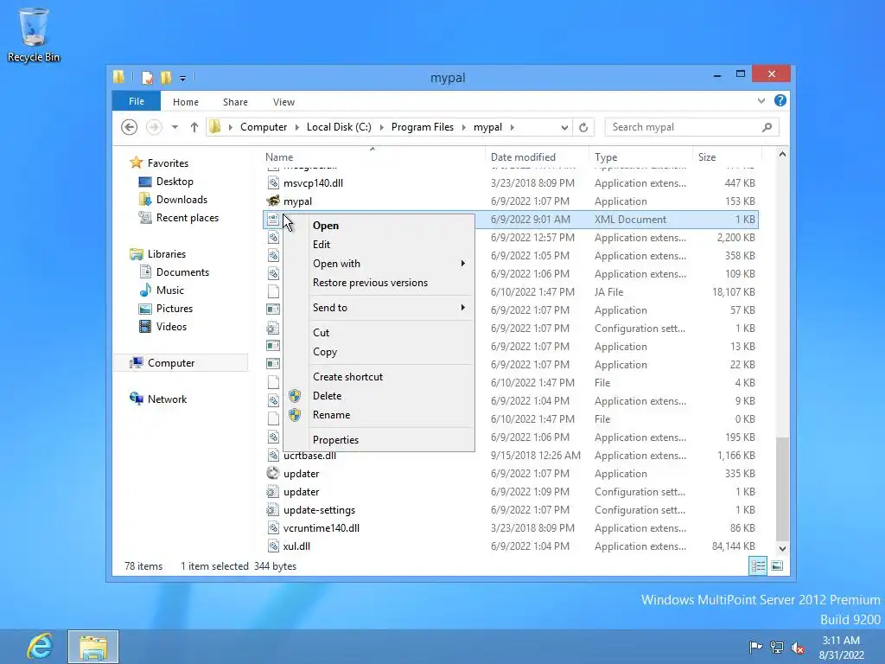Switch to details view layout button
This screenshot has height=664, width=885.
pos(757,565)
